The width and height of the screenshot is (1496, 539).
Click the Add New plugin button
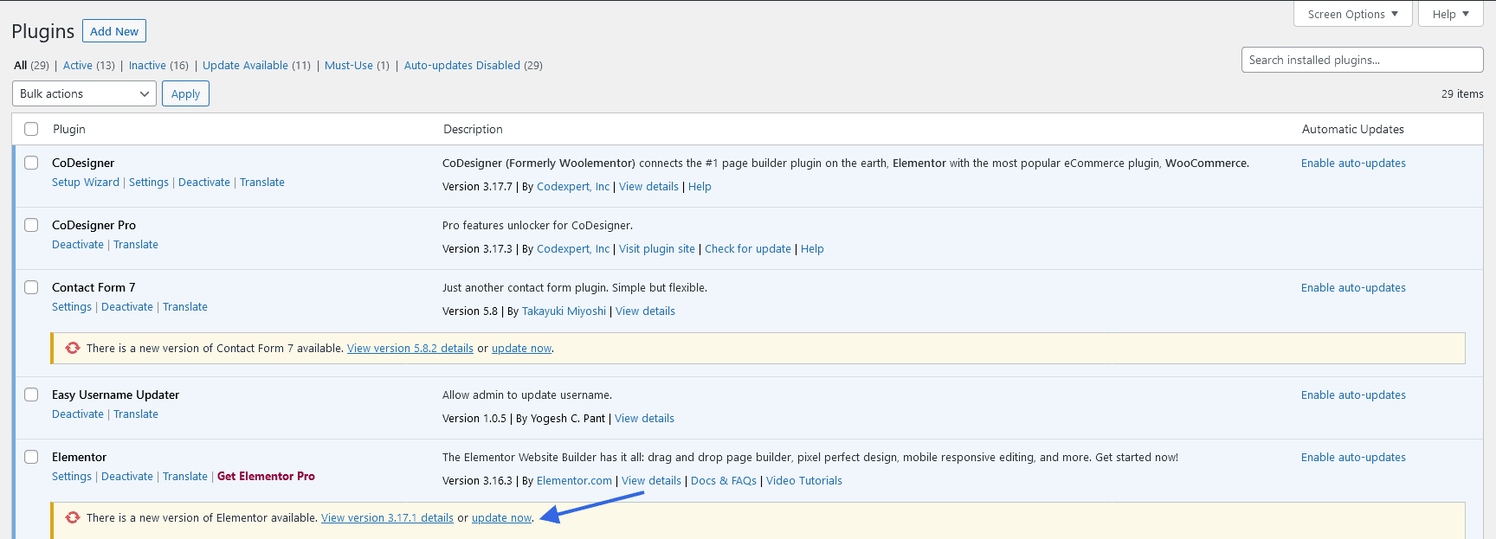pos(114,31)
